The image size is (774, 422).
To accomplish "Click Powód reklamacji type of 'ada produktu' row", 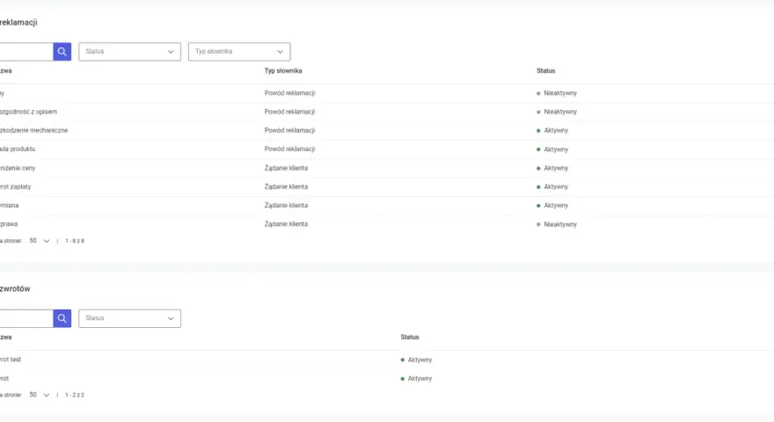I will [x=289, y=149].
